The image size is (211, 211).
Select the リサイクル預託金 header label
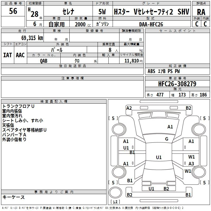pos(131,55)
